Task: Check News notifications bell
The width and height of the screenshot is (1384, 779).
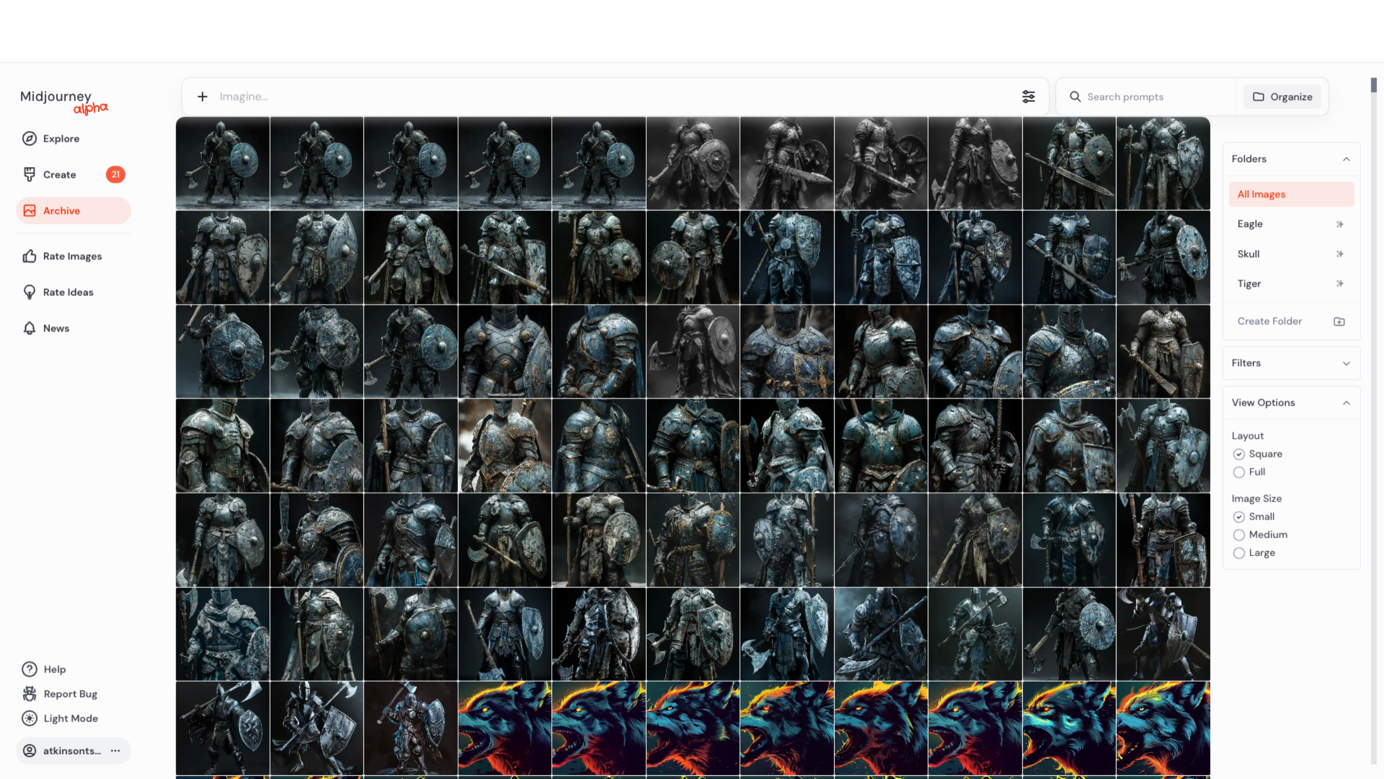Action: tap(30, 328)
